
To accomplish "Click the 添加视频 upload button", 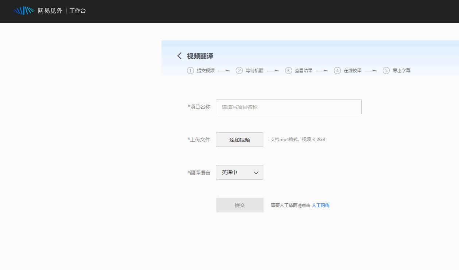I will coord(239,139).
